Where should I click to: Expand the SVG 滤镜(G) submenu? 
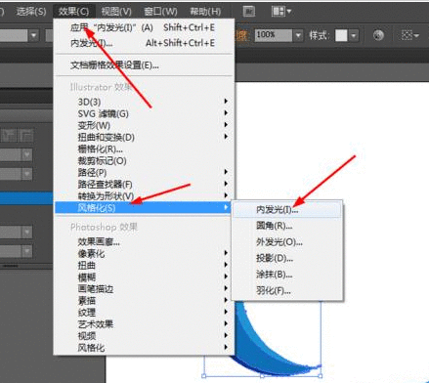click(144, 113)
